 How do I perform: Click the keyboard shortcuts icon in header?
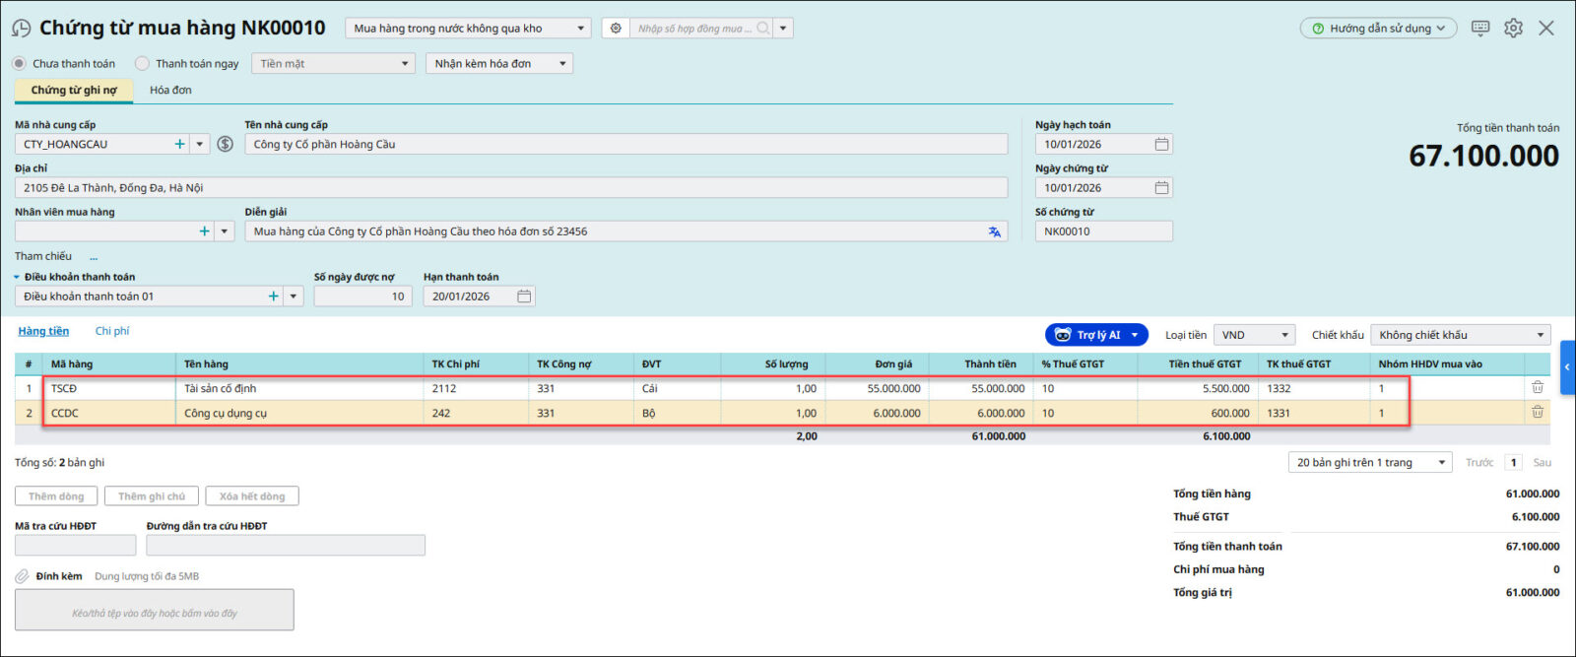[x=1479, y=29]
